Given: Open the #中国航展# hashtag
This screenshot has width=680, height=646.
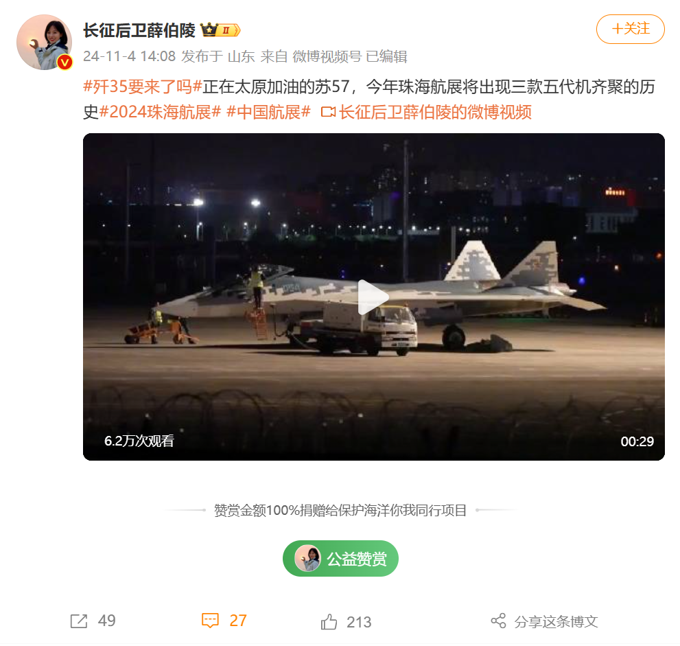Looking at the screenshot, I should (x=268, y=112).
